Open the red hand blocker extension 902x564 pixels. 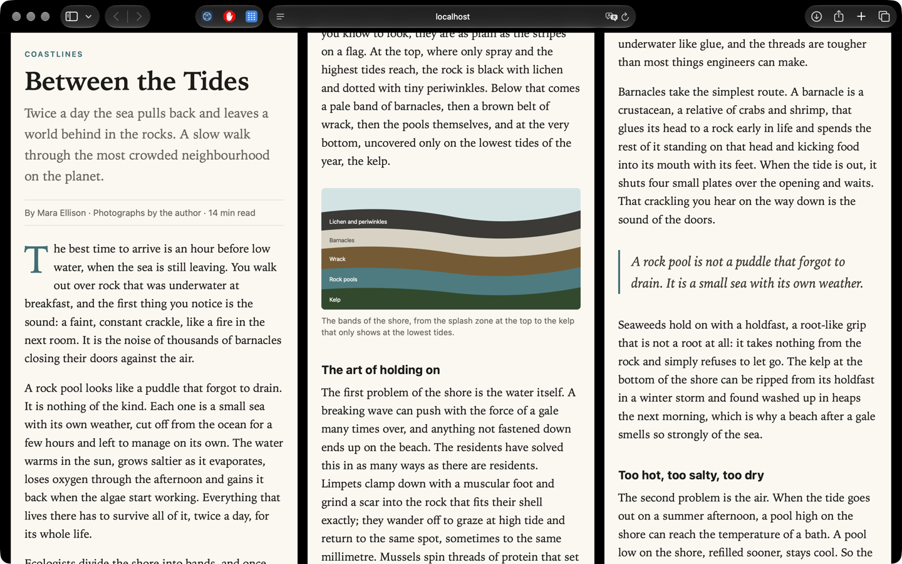[229, 17]
